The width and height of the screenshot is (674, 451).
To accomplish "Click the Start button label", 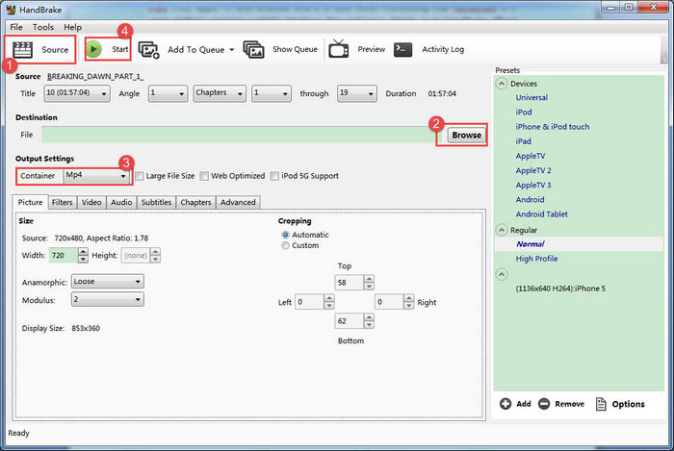I will 120,49.
